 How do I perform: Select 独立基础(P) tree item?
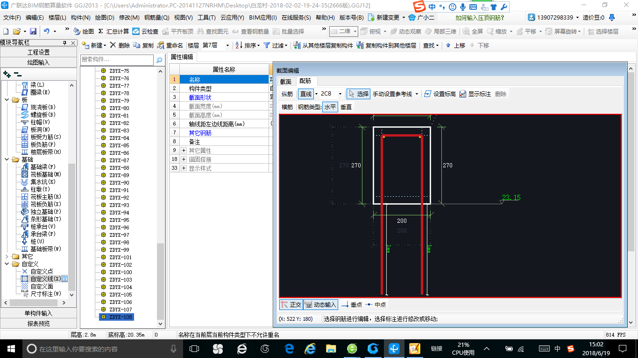click(42, 212)
